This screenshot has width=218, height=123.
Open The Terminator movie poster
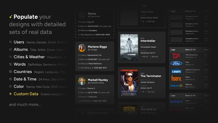(129, 82)
